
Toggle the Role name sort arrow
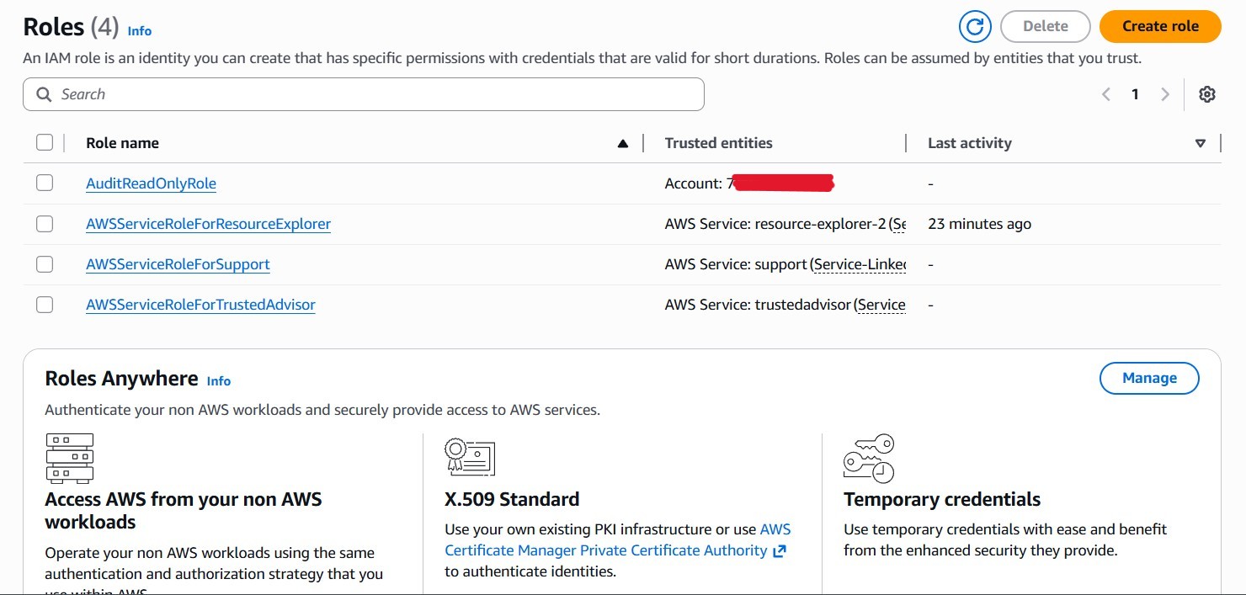point(623,142)
